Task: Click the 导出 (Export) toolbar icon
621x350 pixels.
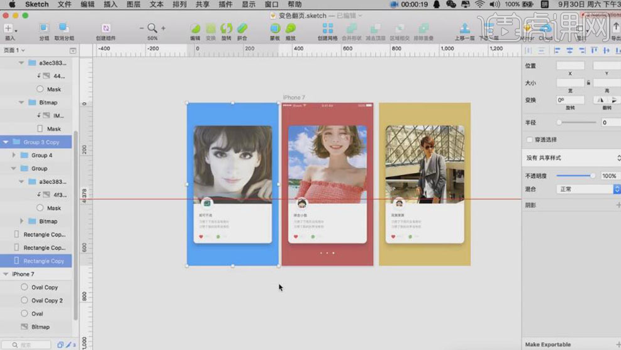Action: click(x=616, y=28)
